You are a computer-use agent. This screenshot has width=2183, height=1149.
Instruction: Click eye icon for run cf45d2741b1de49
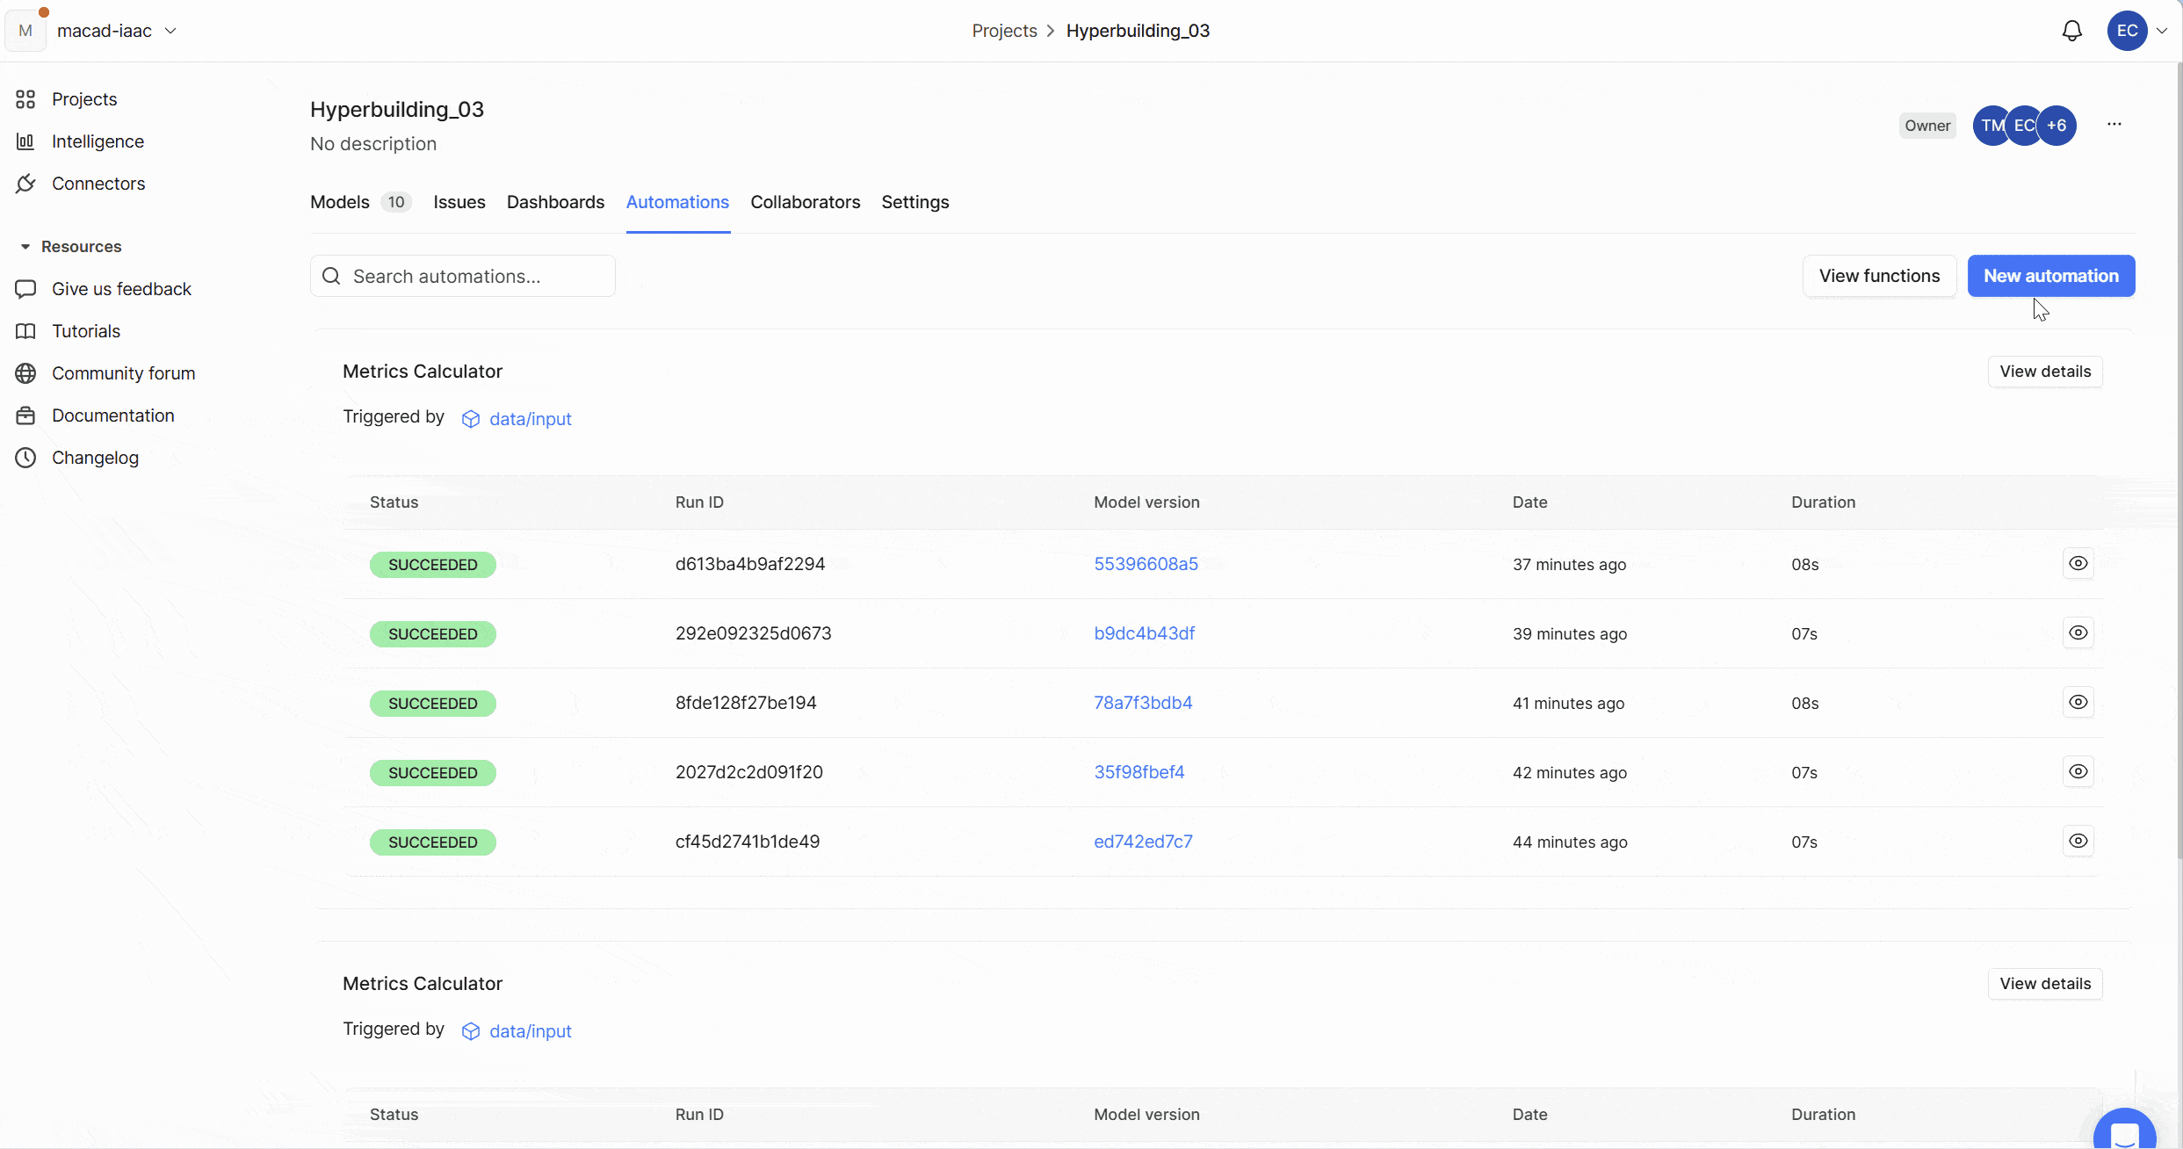[x=2078, y=841]
